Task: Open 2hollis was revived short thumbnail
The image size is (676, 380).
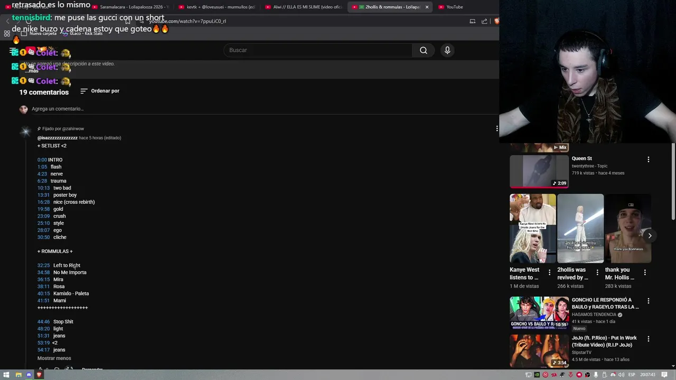Action: [x=580, y=228]
